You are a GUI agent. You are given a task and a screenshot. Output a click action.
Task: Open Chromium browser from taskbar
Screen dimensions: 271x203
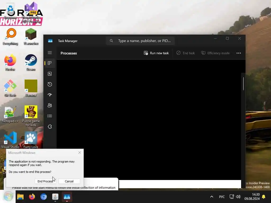(x=44, y=197)
